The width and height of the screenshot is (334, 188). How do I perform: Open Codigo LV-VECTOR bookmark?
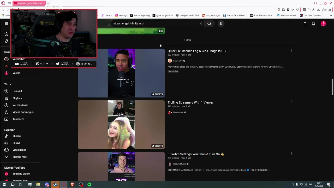pos(187,15)
